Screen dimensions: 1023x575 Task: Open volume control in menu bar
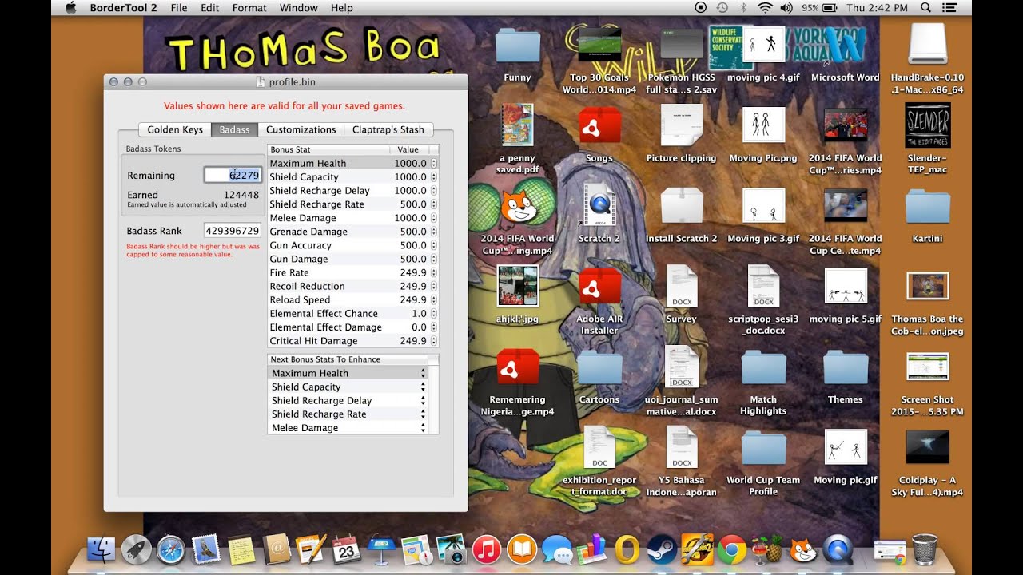click(x=786, y=8)
